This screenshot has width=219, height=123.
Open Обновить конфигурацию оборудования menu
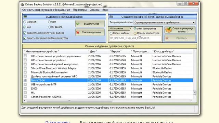pyautogui.click(x=46, y=10)
